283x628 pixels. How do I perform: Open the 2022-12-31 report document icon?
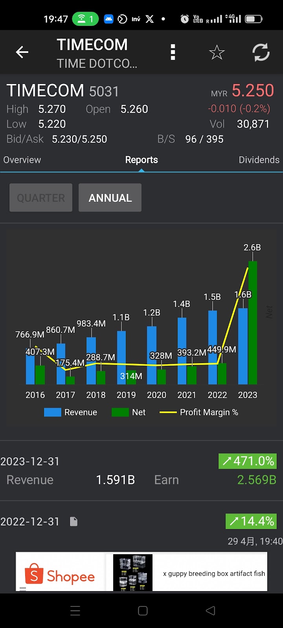pos(74,521)
